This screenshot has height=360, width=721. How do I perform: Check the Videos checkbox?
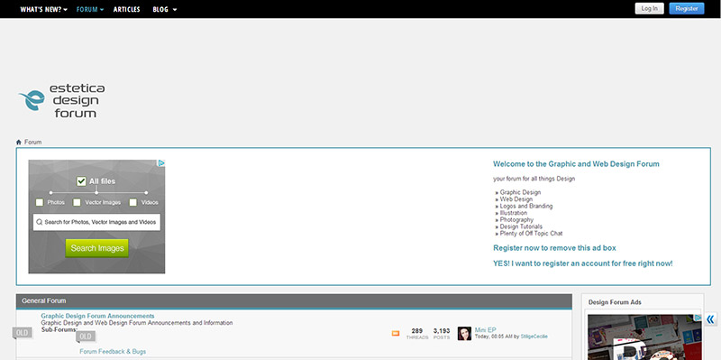132,202
